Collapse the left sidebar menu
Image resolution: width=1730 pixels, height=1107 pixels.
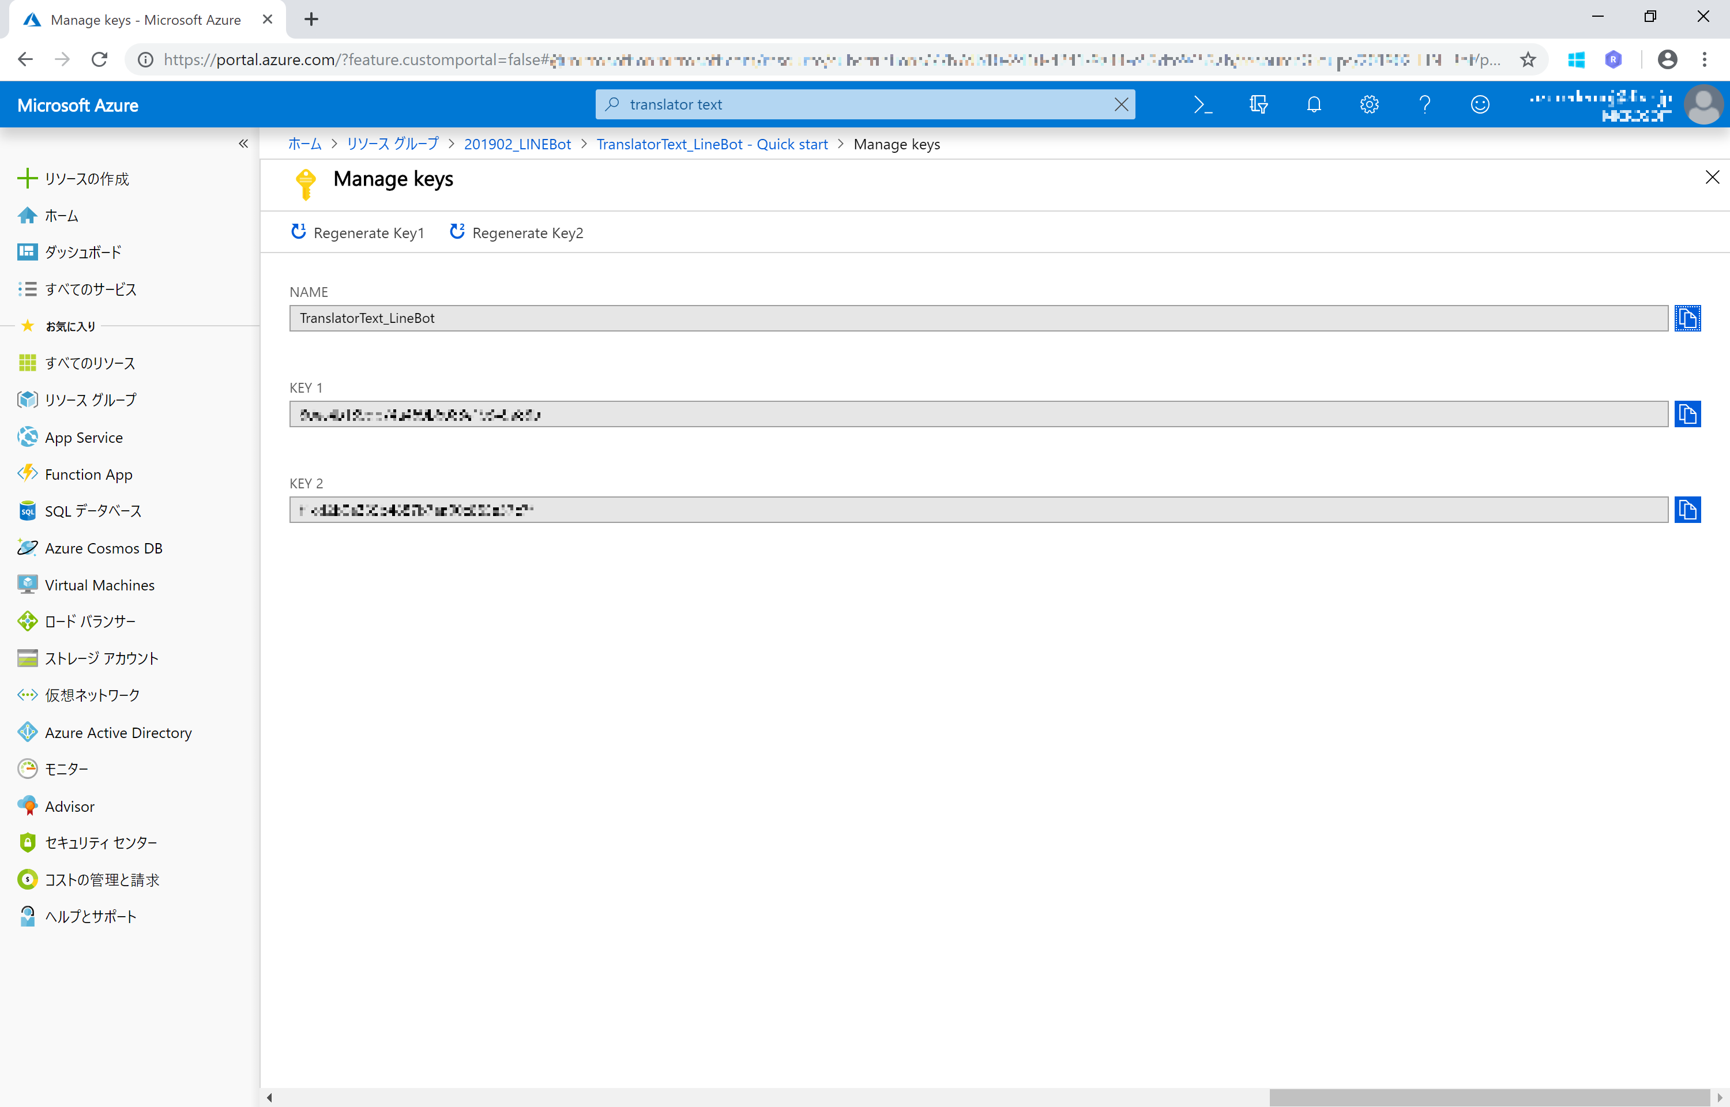243,144
